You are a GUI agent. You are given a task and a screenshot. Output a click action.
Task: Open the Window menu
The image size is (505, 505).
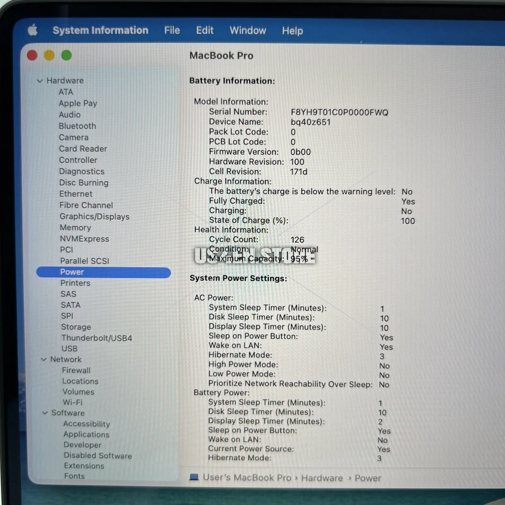click(x=247, y=31)
